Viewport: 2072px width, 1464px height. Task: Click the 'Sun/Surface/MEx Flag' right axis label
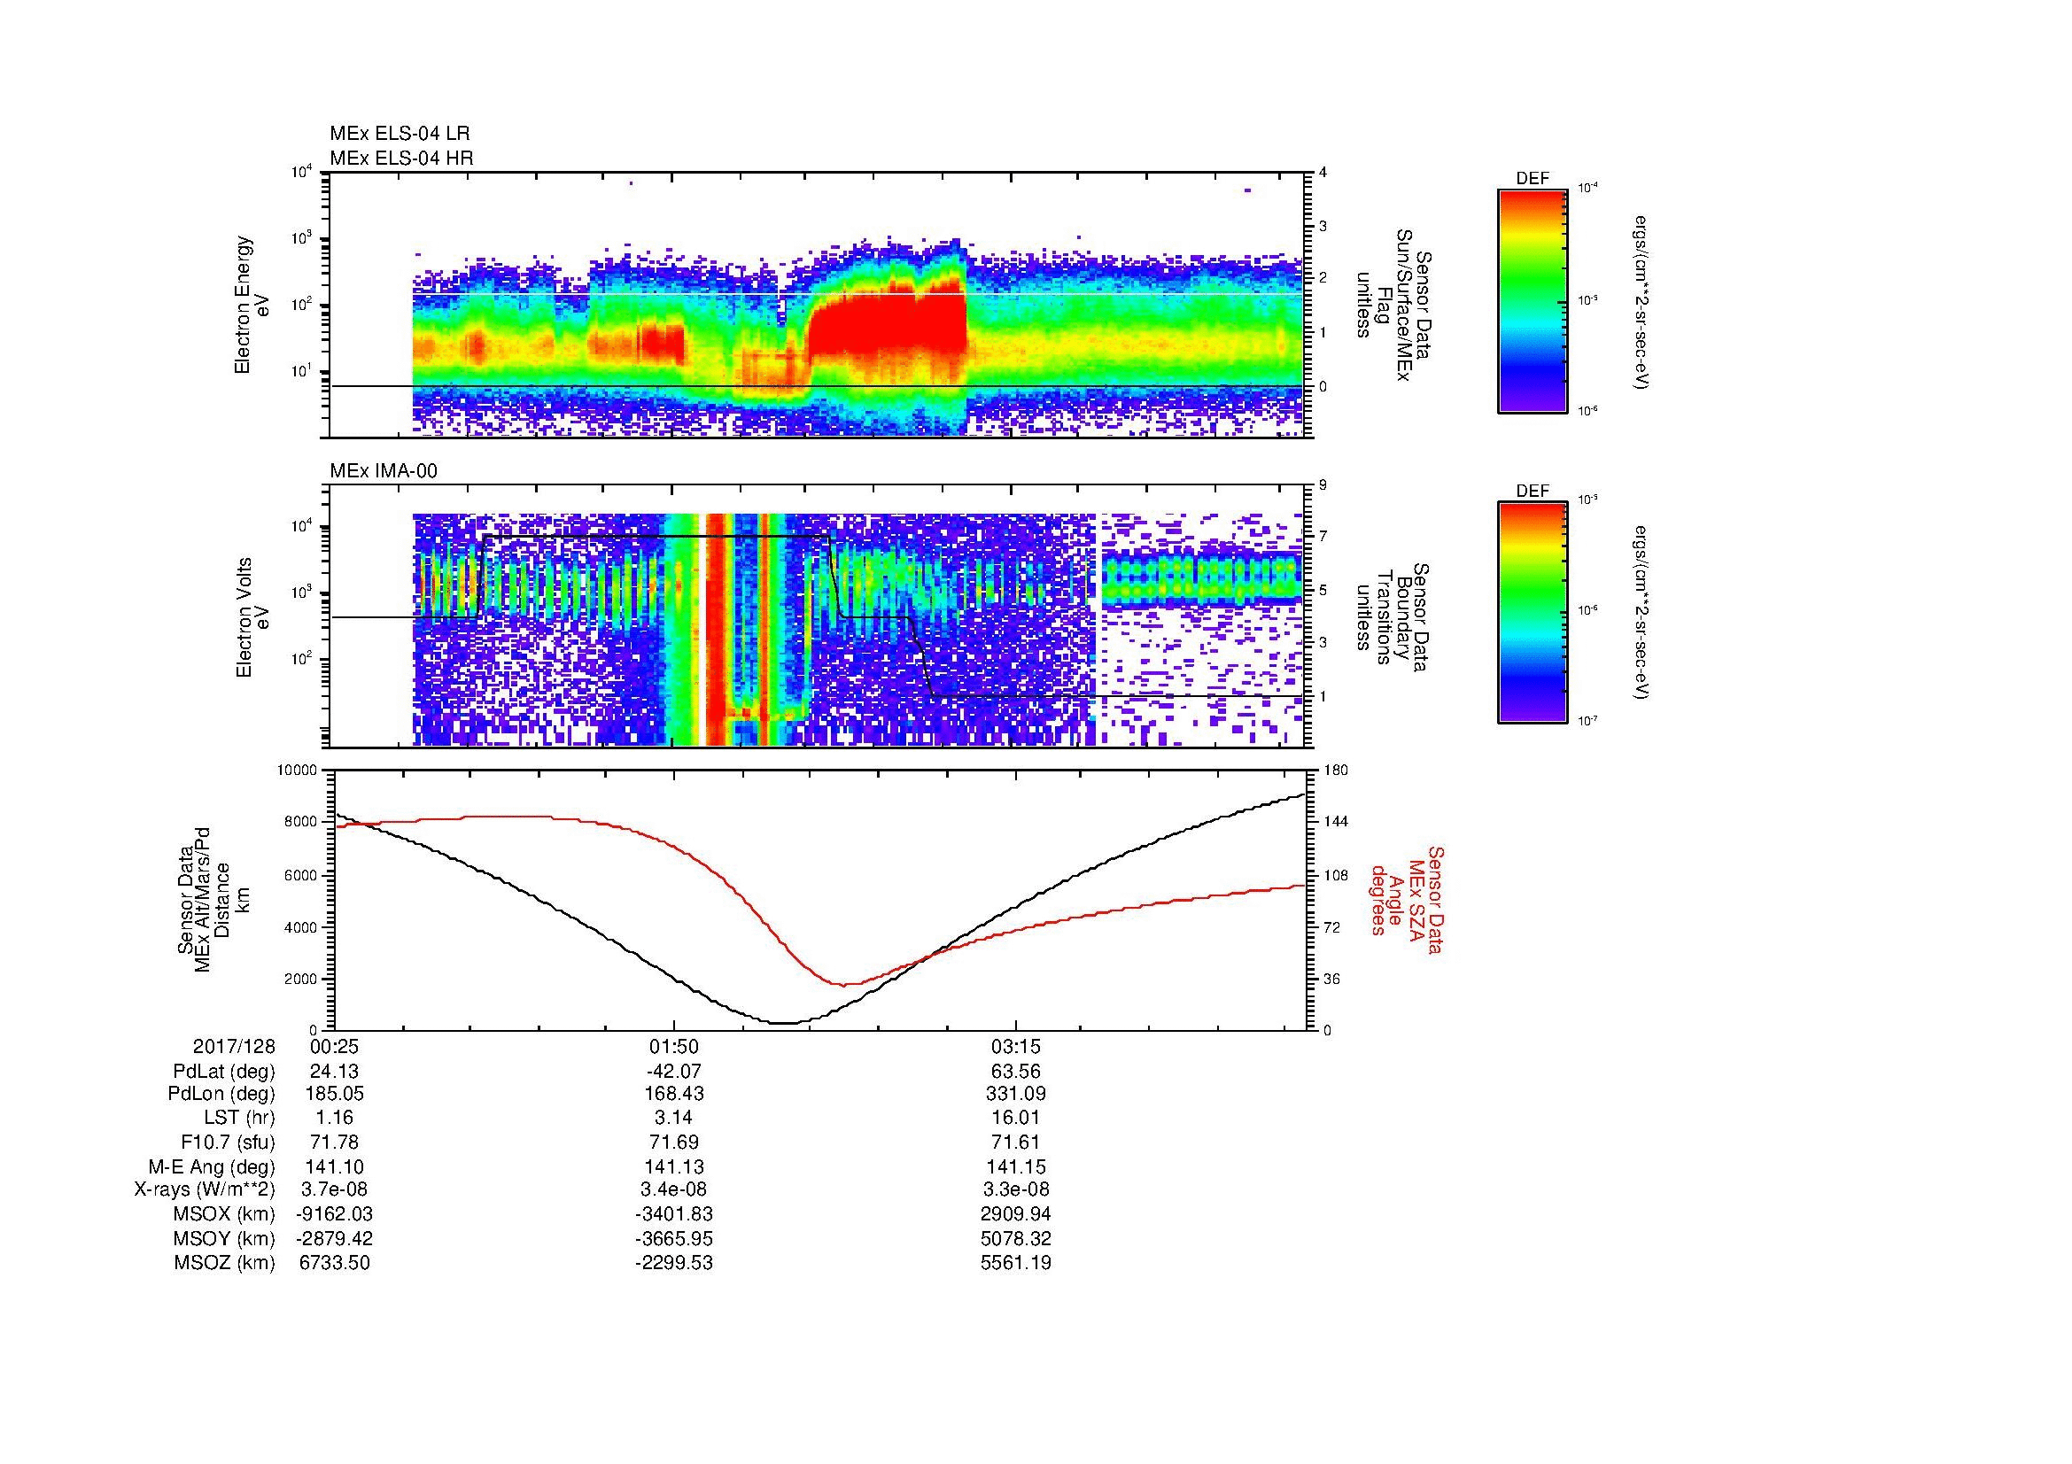(1393, 305)
